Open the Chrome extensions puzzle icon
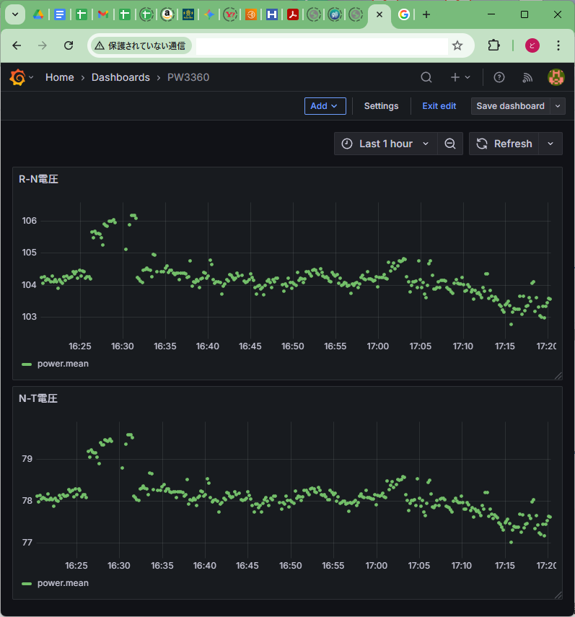Screen dimensions: 575x617 click(493, 45)
